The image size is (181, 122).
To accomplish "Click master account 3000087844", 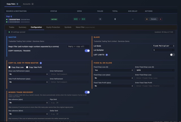I will pyautogui.click(x=14, y=19).
